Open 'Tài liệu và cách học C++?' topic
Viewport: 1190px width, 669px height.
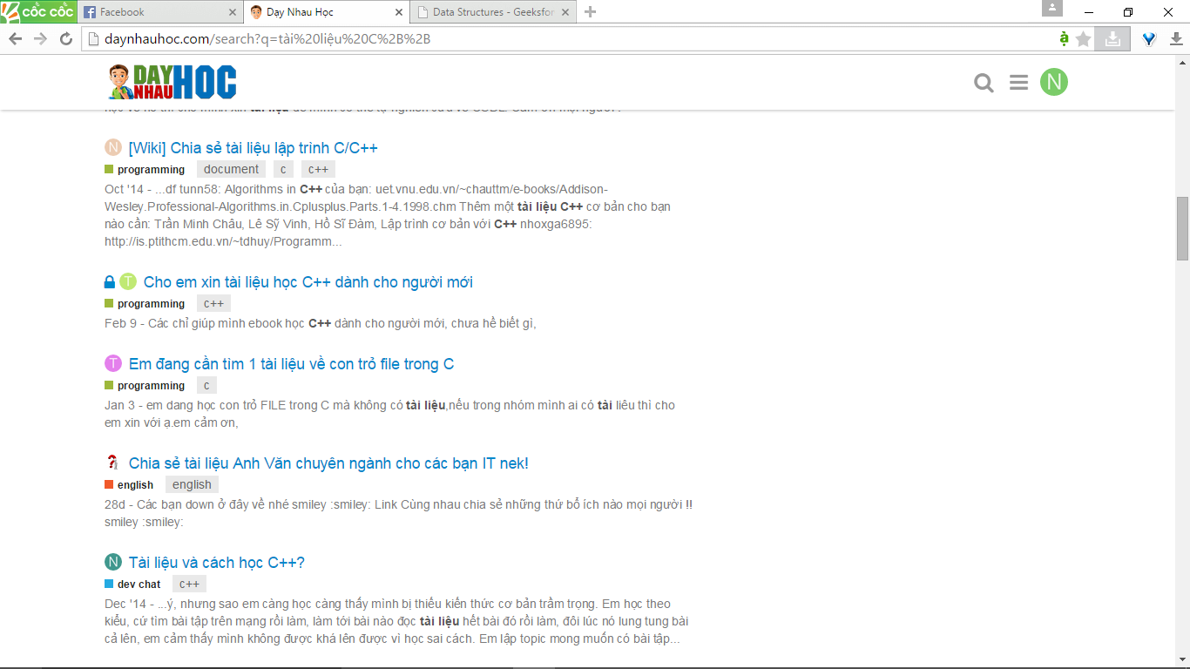[x=216, y=563]
